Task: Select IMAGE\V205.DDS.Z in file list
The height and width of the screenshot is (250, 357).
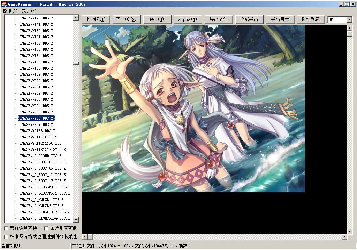Action: click(36, 112)
